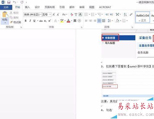Open the font color dropdown arrow
The width and height of the screenshot is (154, 119).
[72, 21]
